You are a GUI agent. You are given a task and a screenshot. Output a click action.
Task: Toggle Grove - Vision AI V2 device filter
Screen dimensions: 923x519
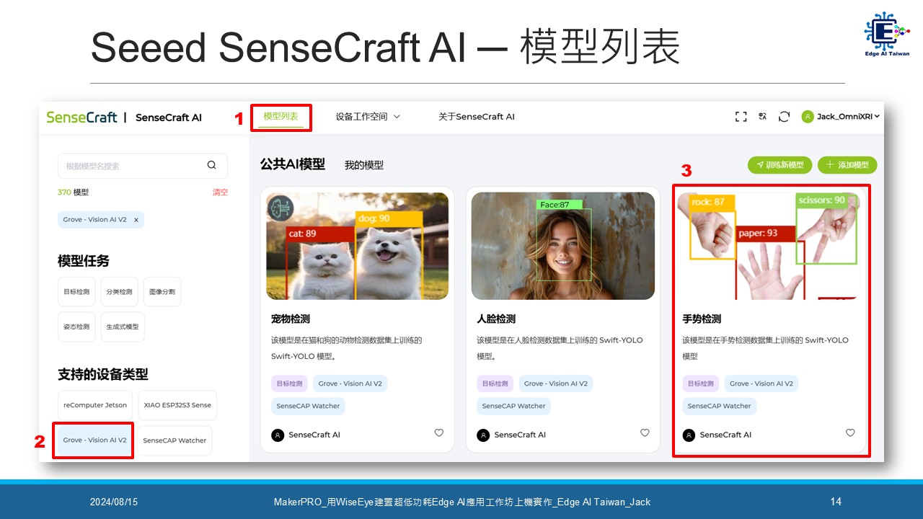94,440
